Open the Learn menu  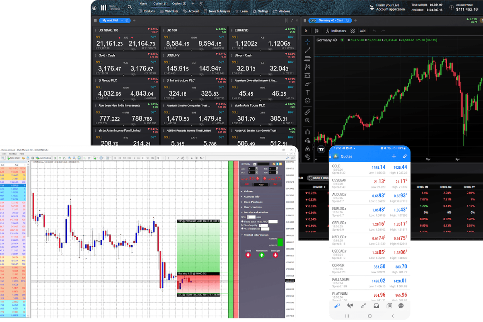tap(242, 11)
